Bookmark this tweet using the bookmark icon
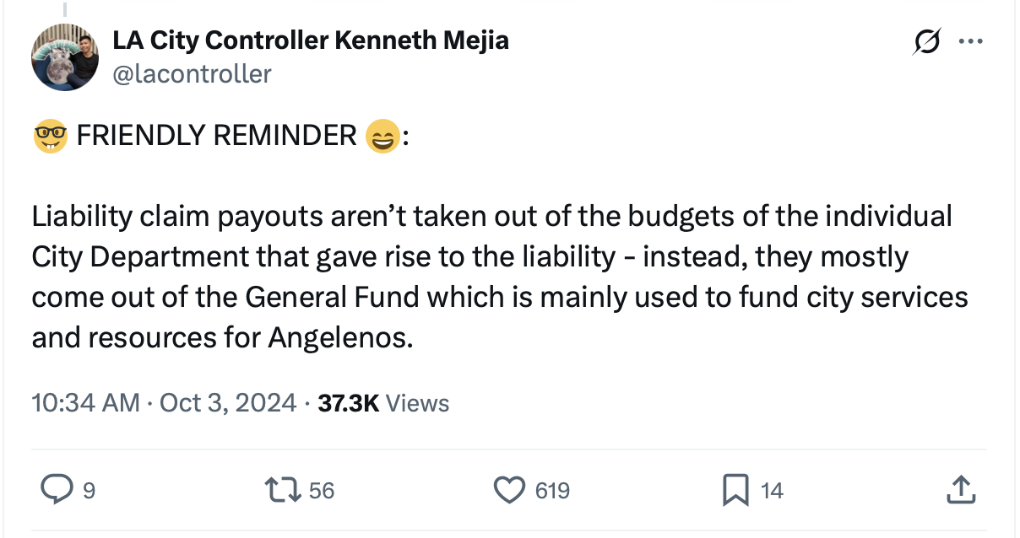Viewport: 1020px width, 538px height. click(x=735, y=489)
